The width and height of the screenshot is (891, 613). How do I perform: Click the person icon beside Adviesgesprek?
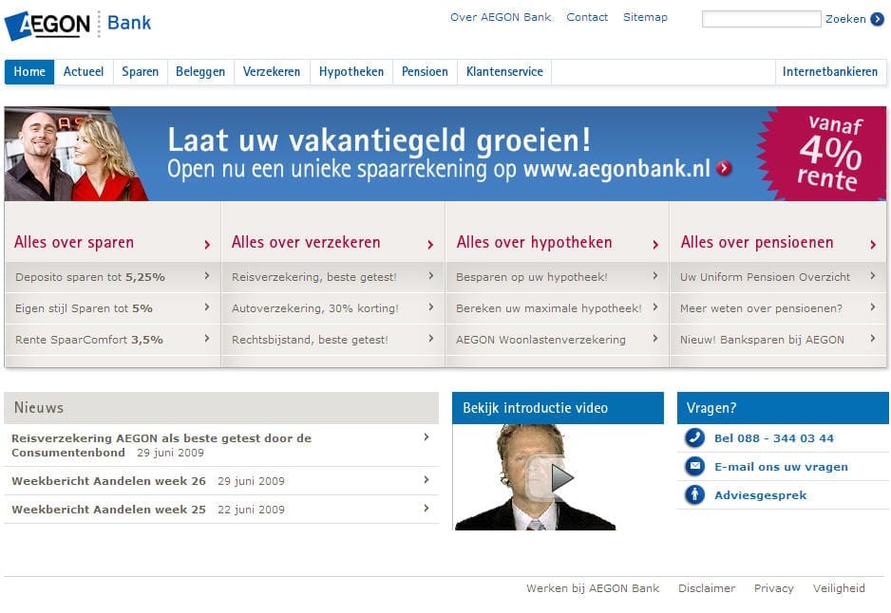694,494
